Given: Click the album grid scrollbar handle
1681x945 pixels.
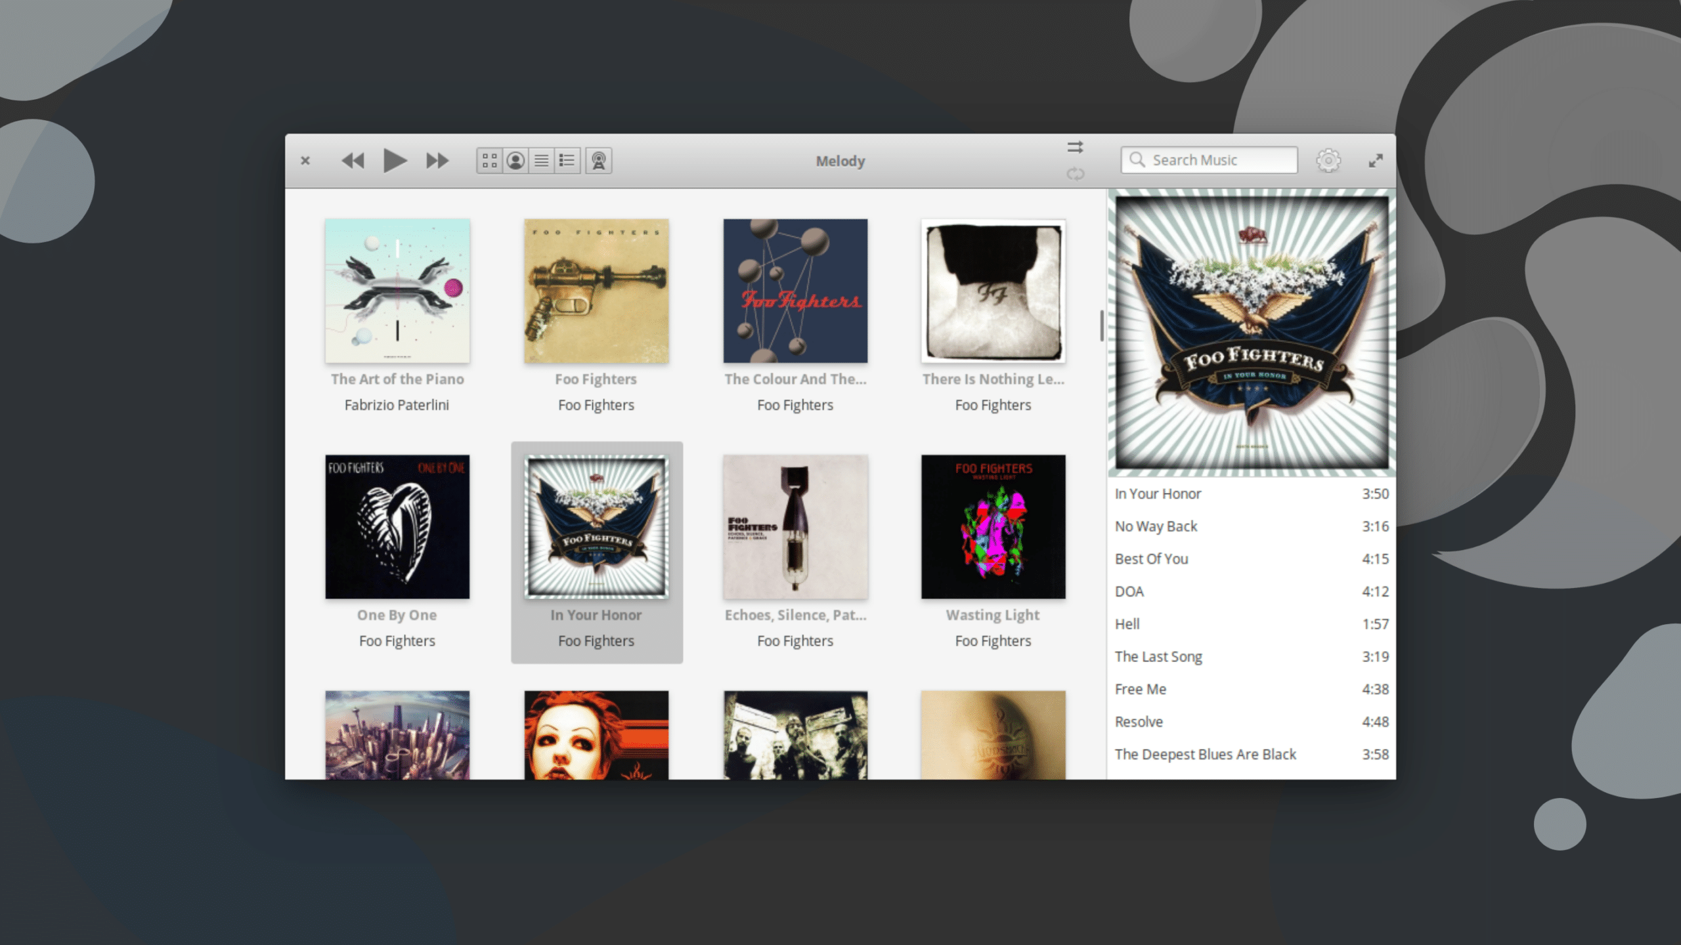Looking at the screenshot, I should [1102, 326].
